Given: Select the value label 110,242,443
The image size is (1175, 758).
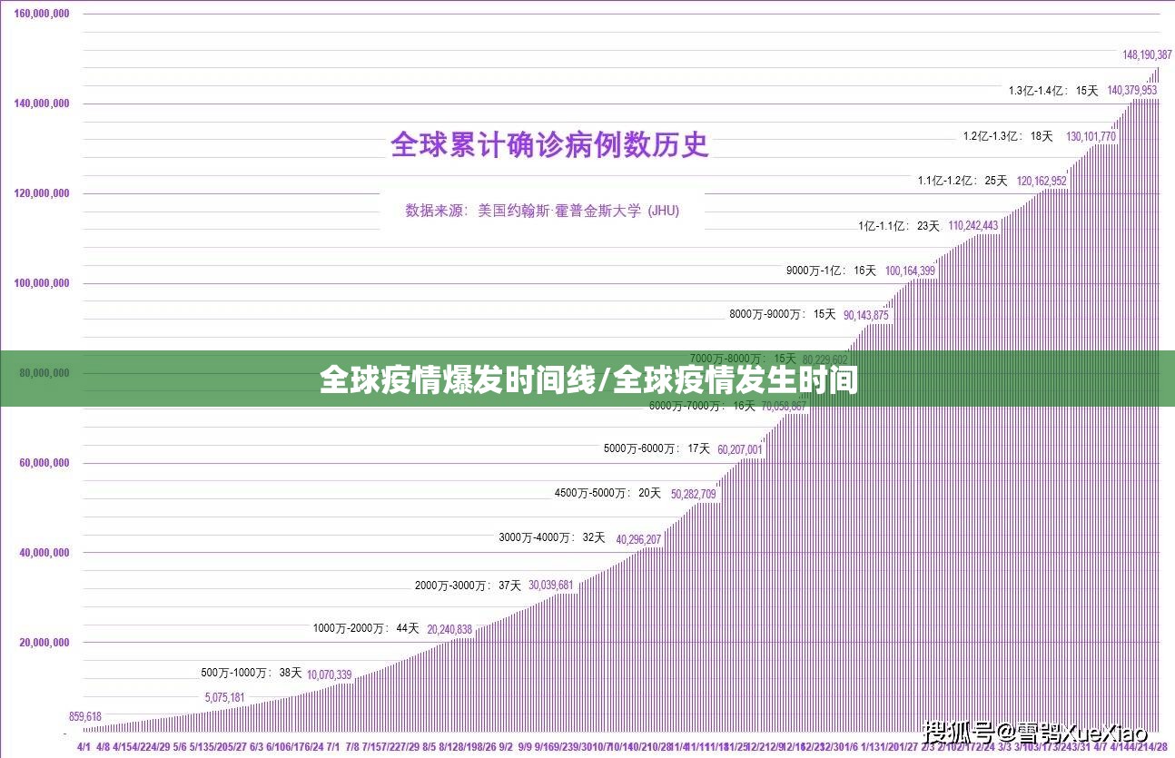Looking at the screenshot, I should click(974, 226).
